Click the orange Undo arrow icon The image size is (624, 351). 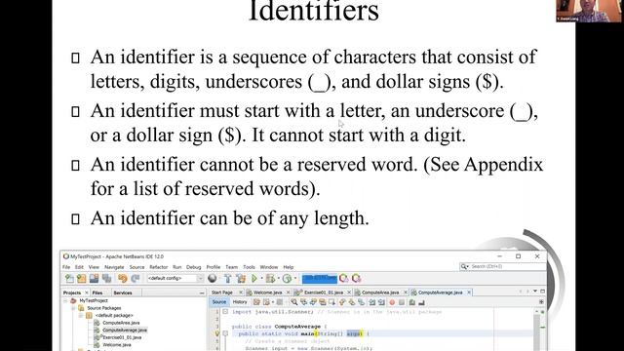pyautogui.click(x=123, y=278)
